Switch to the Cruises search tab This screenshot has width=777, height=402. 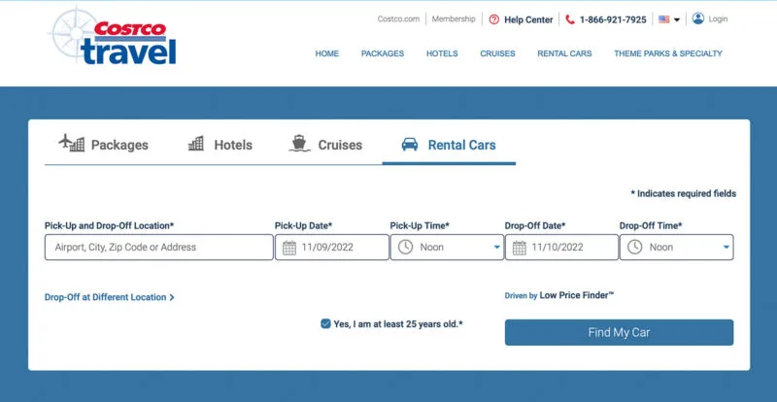pos(325,145)
